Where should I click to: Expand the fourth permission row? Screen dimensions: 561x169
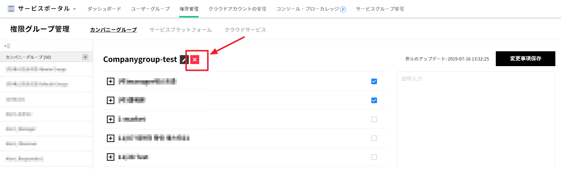tap(110, 138)
